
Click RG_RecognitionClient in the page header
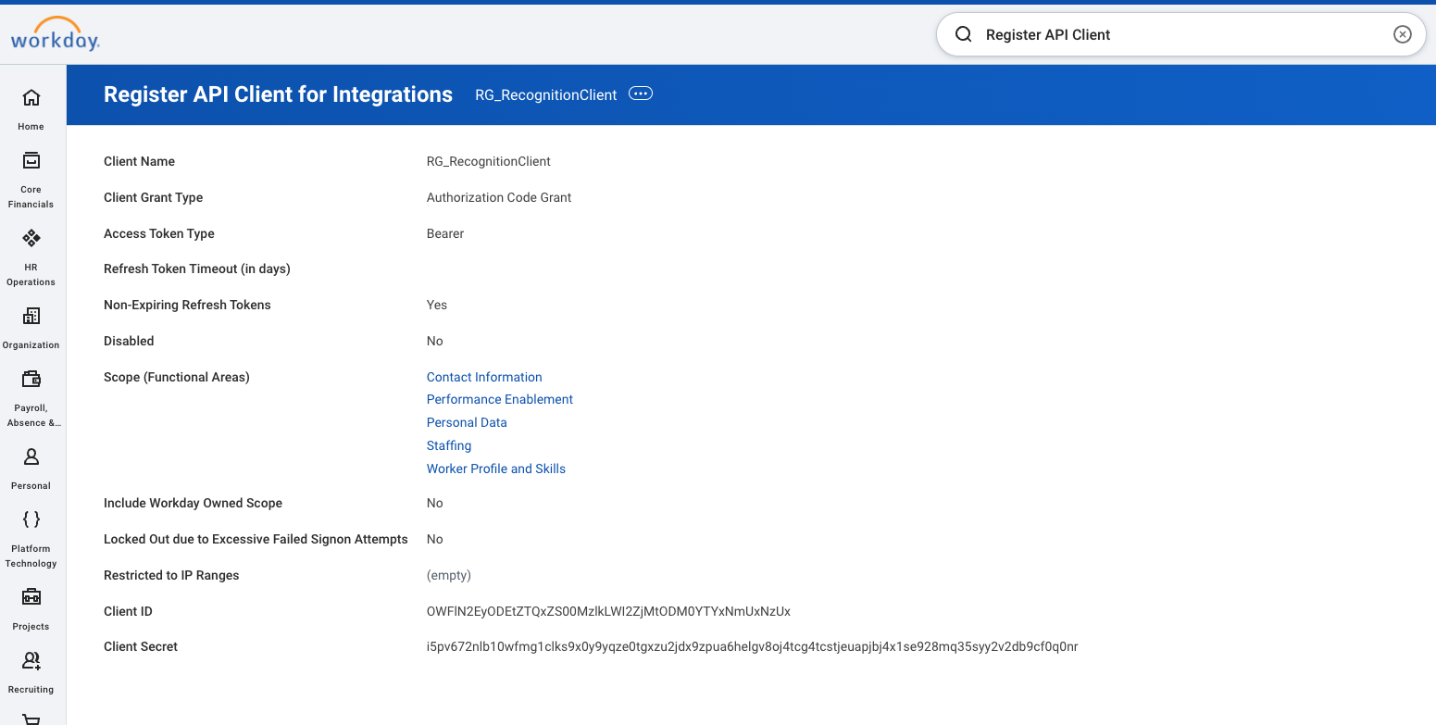(546, 94)
